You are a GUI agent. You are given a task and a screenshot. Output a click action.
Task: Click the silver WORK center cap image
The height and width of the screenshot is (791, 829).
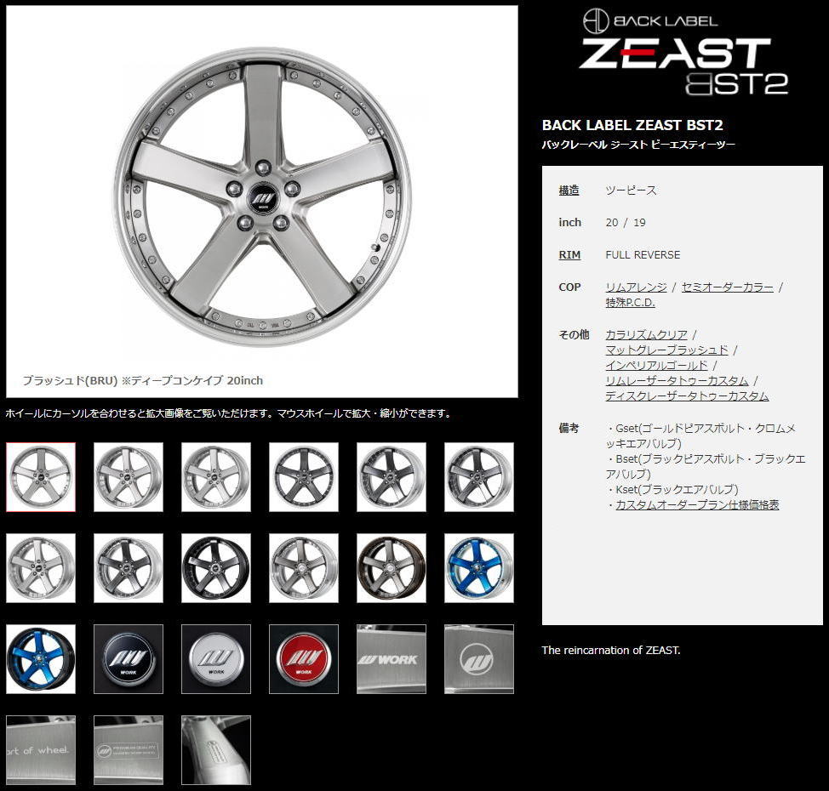click(215, 658)
